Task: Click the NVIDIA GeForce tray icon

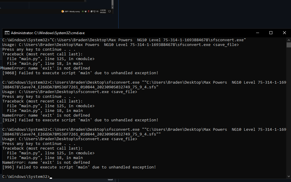Action: (82, 11)
